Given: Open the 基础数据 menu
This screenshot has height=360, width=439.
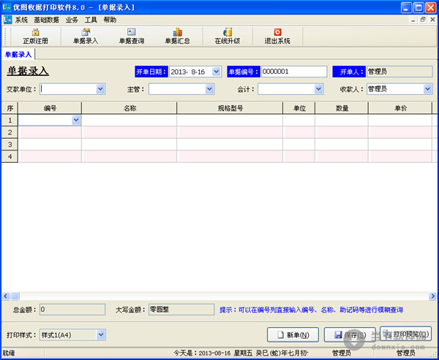Looking at the screenshot, I should click(x=47, y=20).
